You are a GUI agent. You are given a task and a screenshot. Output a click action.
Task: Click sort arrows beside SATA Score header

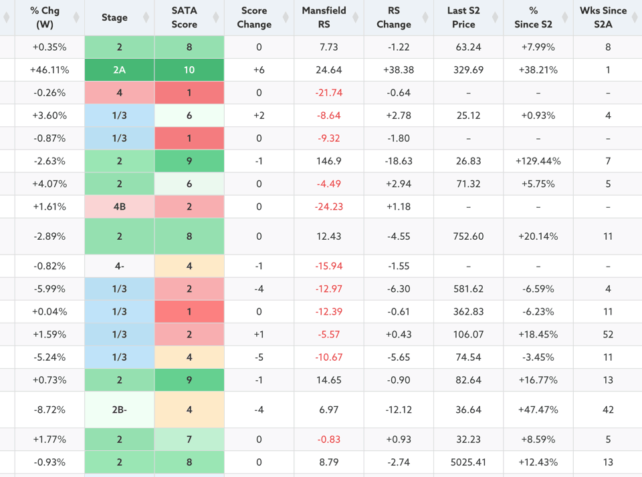216,17
